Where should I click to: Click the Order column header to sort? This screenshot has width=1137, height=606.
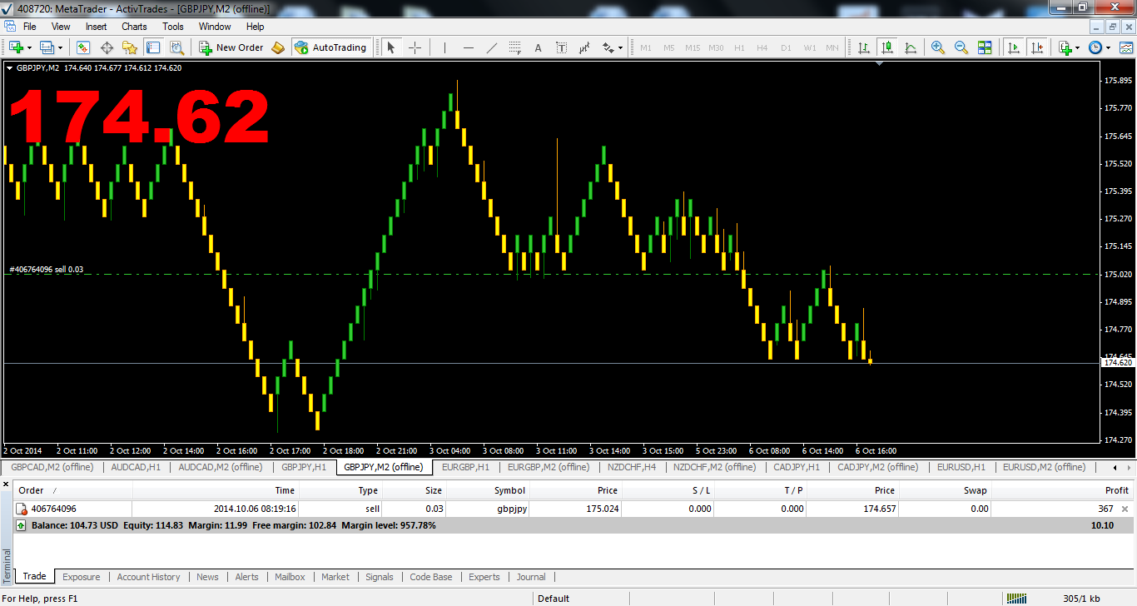(x=32, y=490)
